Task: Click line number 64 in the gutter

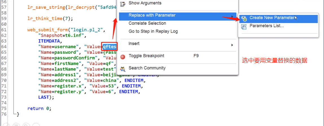Action: coord(4,47)
